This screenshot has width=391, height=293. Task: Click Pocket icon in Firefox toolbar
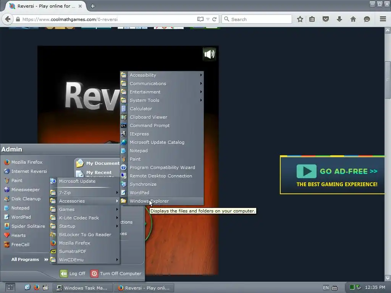pyautogui.click(x=326, y=19)
